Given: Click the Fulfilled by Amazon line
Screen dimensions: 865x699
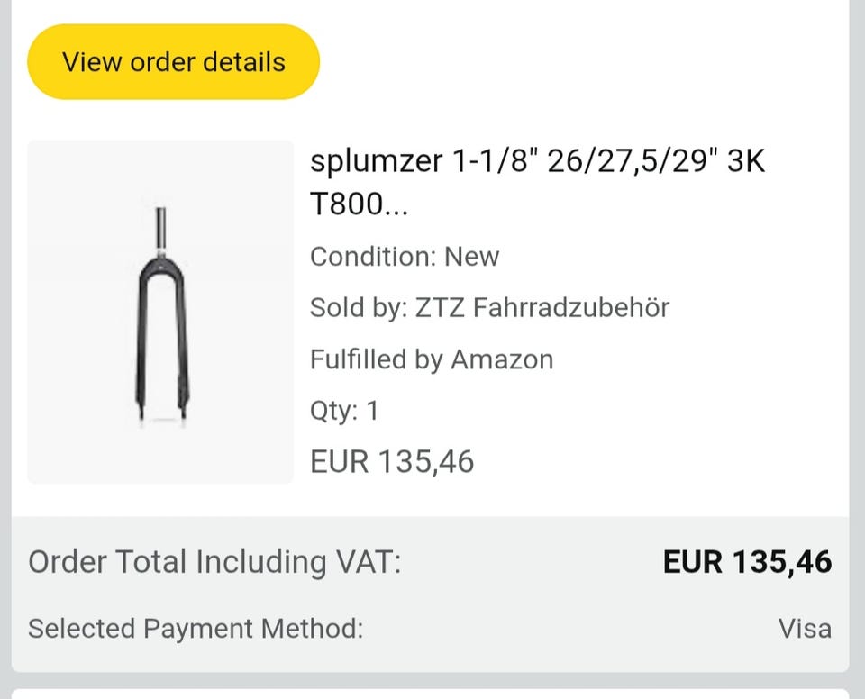Looking at the screenshot, I should coord(431,359).
